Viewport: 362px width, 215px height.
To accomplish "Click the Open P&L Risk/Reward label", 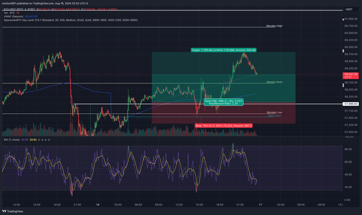I will (x=224, y=102).
